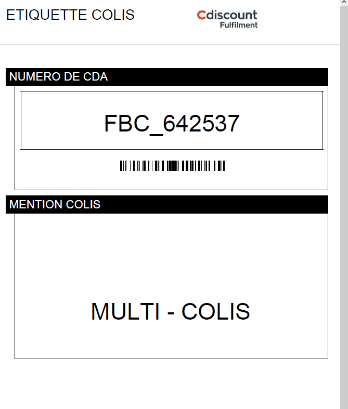Click the vertical scrollbar track

(x=344, y=207)
